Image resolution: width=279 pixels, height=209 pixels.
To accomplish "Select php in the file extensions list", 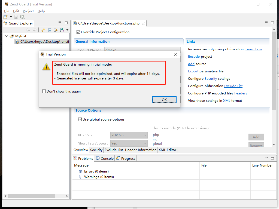I will (x=156, y=135).
